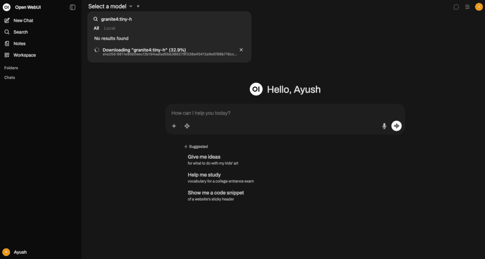
Task: Cancel the granite4:tiny-h download
Action: (x=241, y=50)
